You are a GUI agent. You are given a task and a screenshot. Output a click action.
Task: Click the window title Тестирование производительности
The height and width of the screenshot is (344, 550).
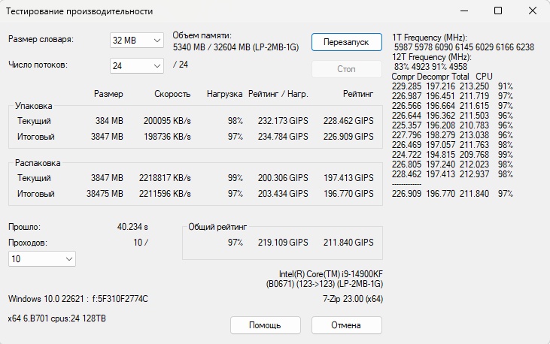point(80,12)
